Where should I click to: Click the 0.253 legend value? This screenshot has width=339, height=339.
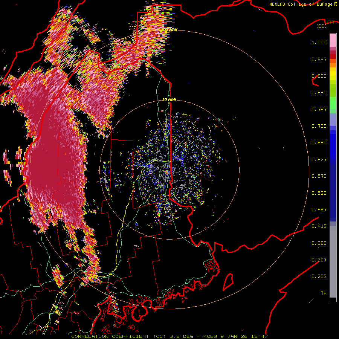click(319, 276)
